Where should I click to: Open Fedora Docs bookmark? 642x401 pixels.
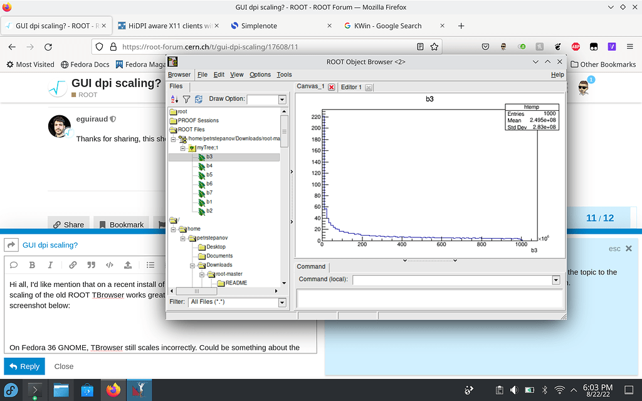pyautogui.click(x=85, y=65)
